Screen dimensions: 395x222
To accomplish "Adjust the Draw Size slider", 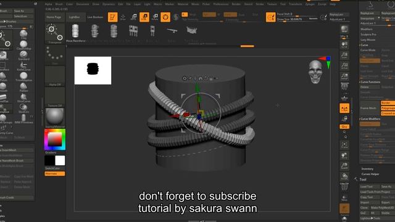I will point(297,19).
